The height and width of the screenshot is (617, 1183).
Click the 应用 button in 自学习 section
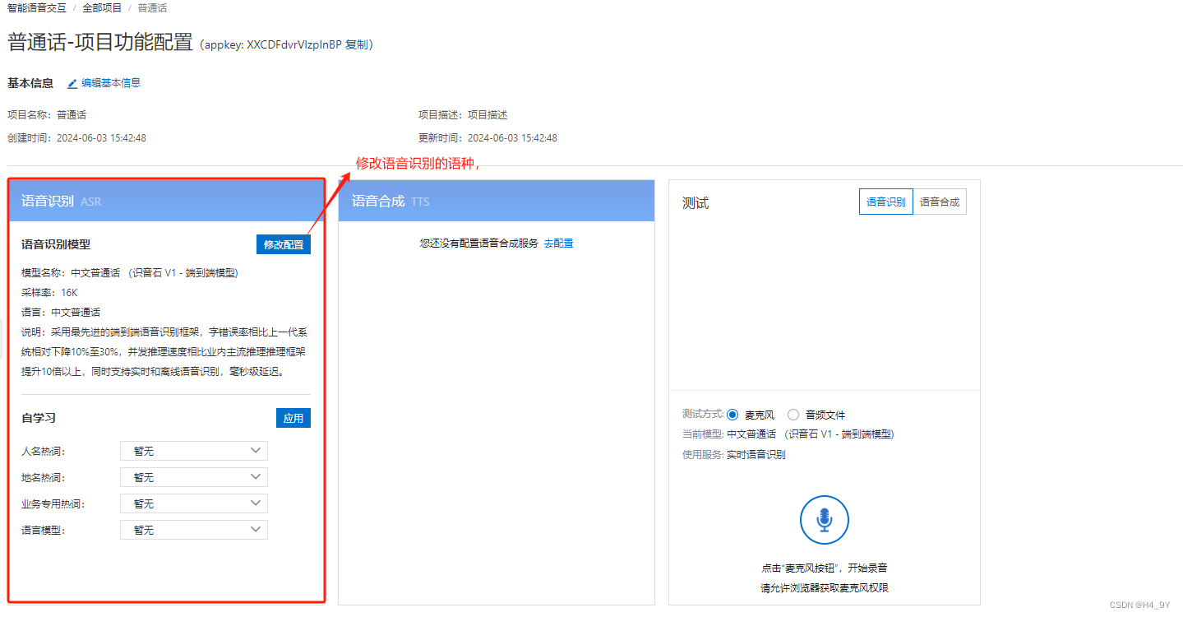[x=293, y=417]
